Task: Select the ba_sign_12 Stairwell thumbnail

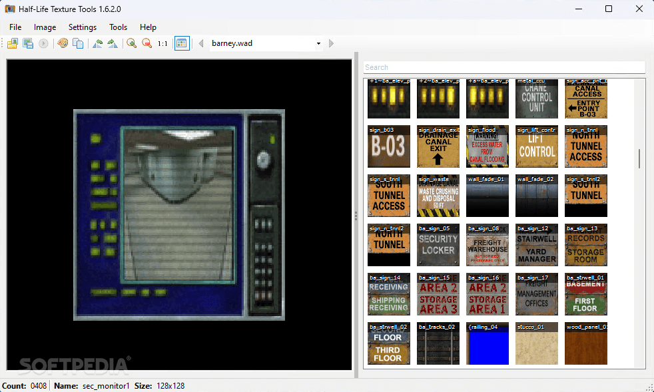Action: 536,245
